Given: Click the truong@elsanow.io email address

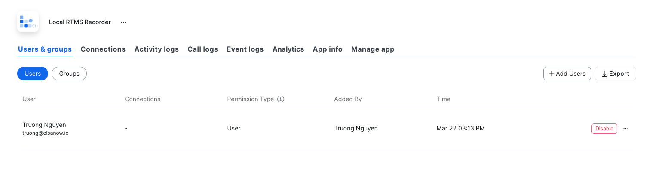Looking at the screenshot, I should click(46, 133).
